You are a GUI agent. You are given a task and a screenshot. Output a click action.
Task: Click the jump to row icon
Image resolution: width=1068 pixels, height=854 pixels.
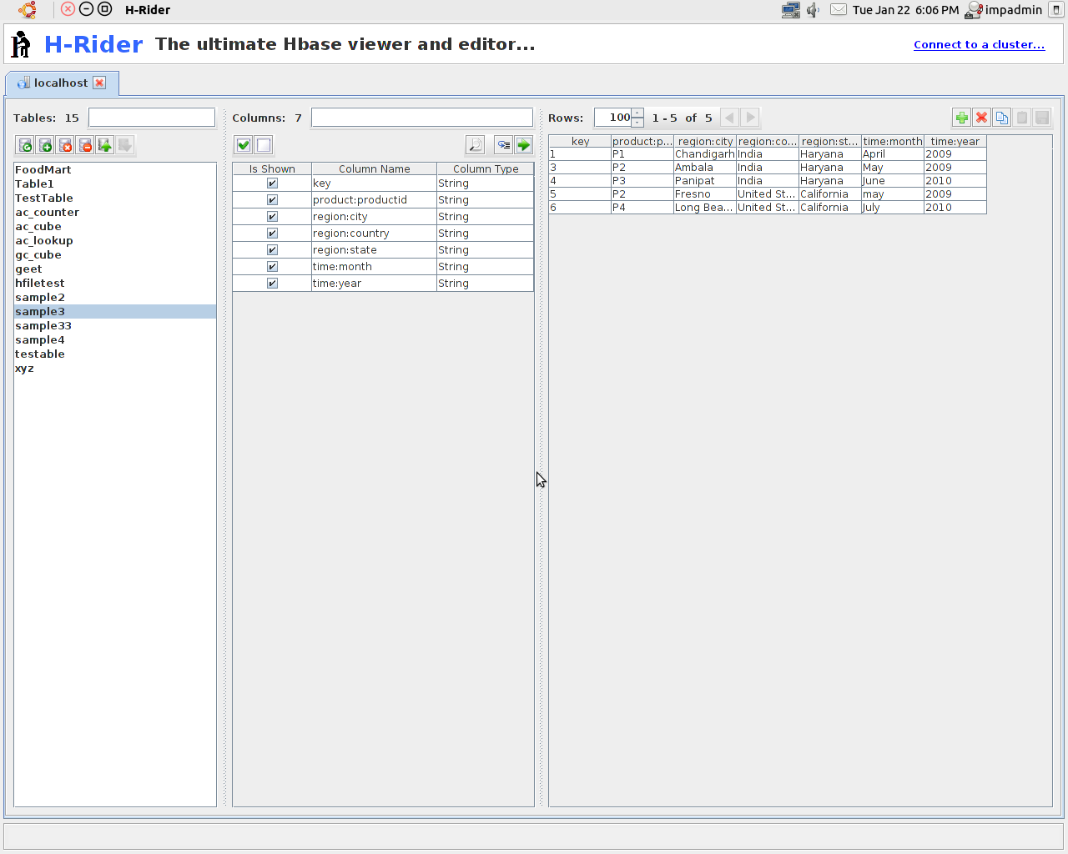tap(503, 145)
